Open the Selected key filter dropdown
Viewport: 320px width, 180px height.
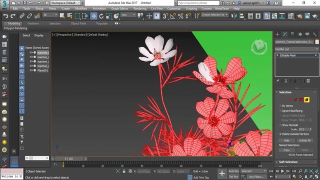coord(253,171)
